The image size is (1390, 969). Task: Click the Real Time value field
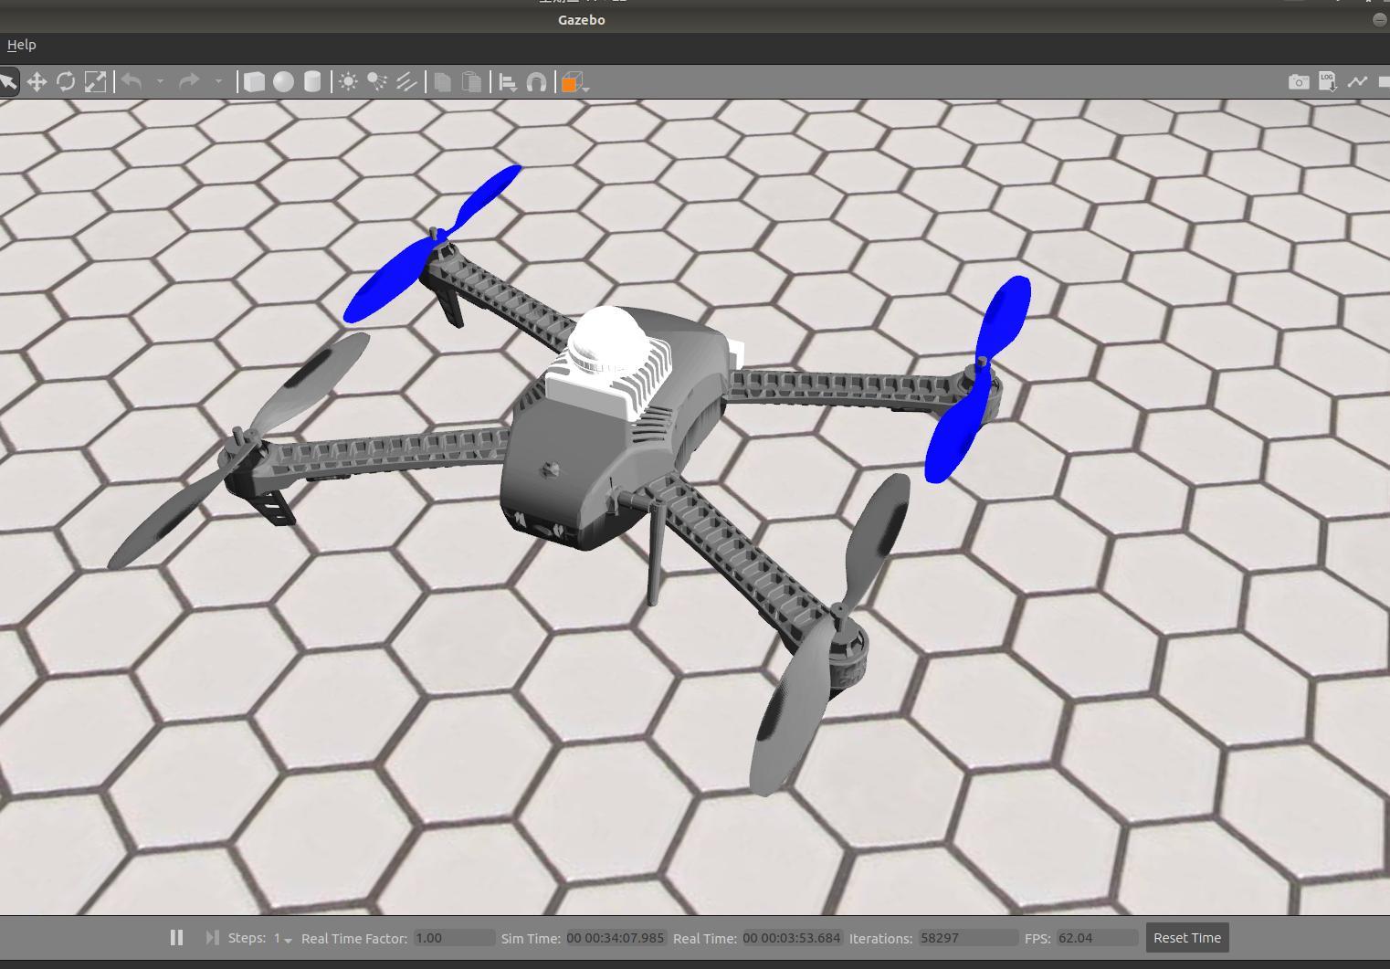[x=792, y=938]
